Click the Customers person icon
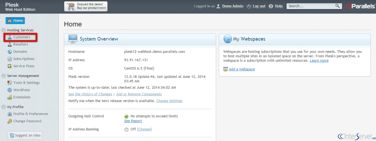Image resolution: width=376 pixels, height=141 pixels. pos(10,37)
